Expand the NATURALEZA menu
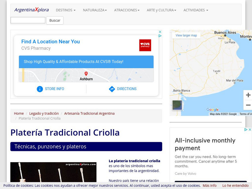Viewport: 252px width, 189px height. pos(95,10)
